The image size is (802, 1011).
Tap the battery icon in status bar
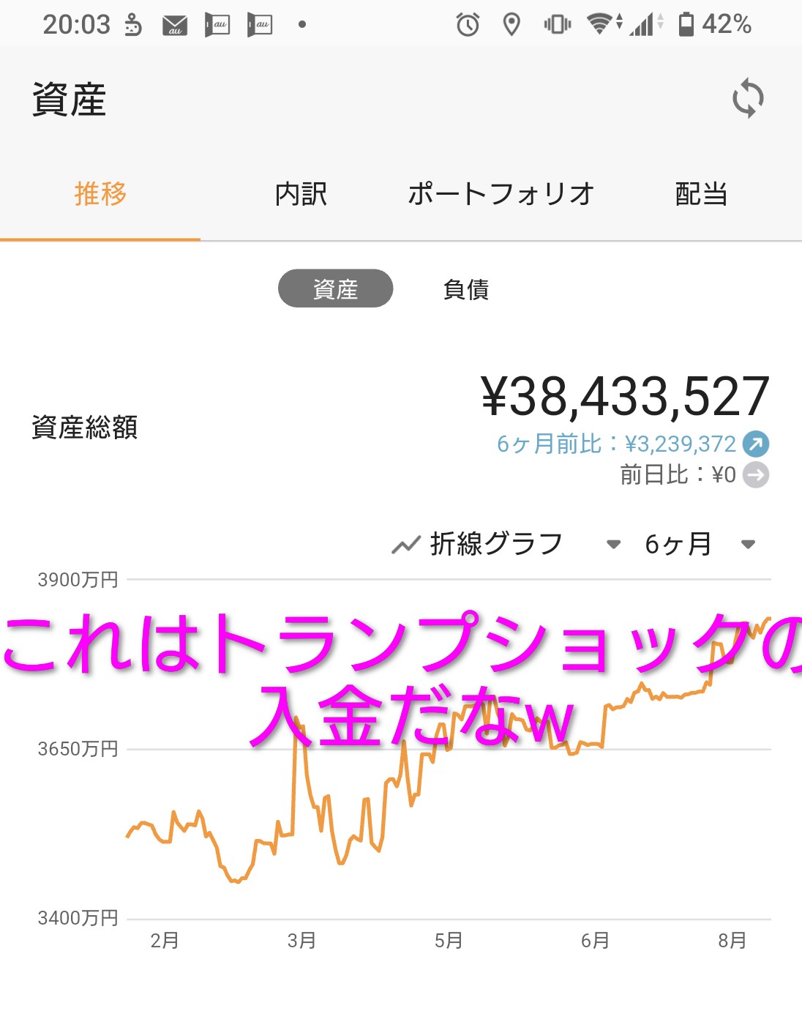tap(686, 24)
